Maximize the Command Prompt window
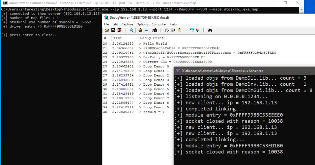Screen dimensions: 315x165 (285, 3)
